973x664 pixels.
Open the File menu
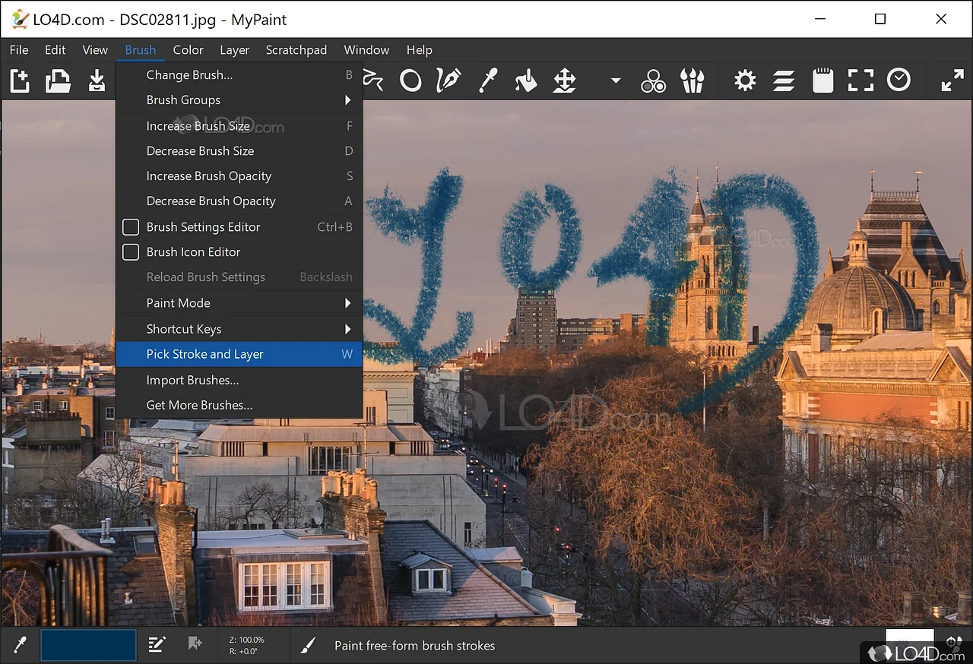click(x=19, y=49)
